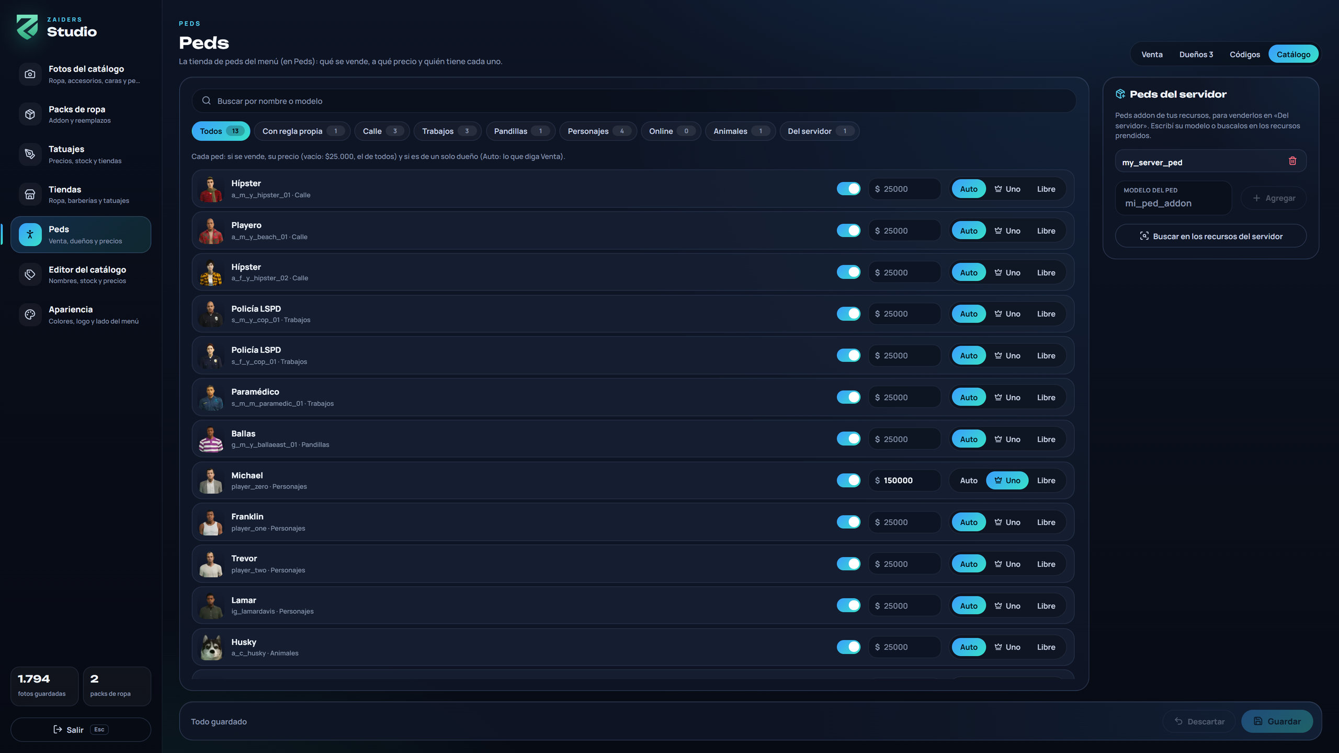Set Franklin ownership to Uno
This screenshot has height=753, width=1339.
(1007, 522)
